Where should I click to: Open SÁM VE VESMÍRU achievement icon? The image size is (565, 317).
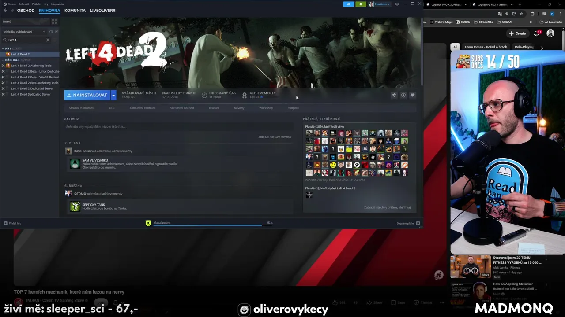(x=75, y=163)
